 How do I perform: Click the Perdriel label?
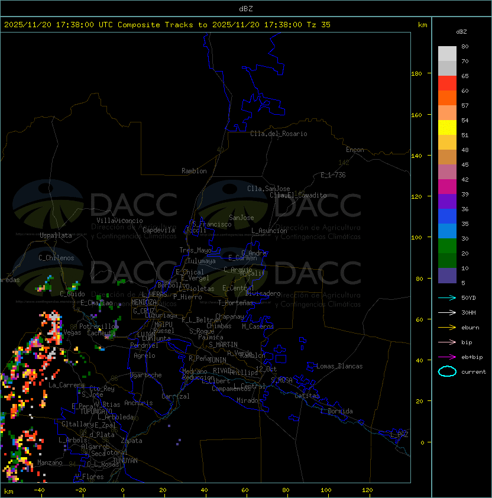144,345
